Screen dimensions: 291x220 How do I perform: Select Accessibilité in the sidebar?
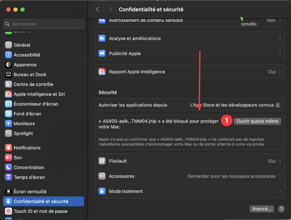(x=44, y=55)
